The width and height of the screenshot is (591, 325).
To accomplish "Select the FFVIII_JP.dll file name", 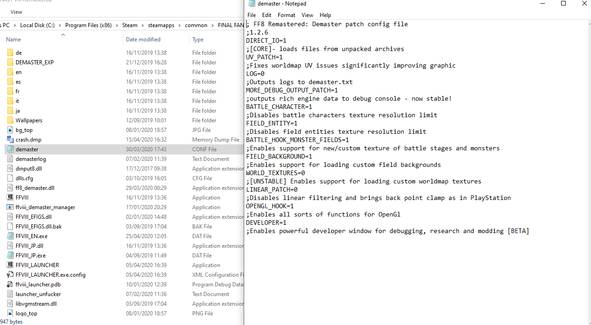I will point(29,245).
